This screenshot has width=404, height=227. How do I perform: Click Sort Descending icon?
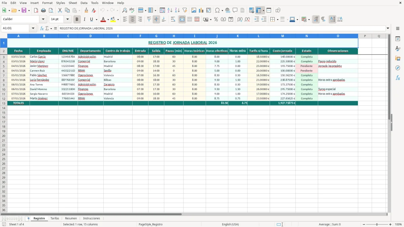click(x=177, y=10)
